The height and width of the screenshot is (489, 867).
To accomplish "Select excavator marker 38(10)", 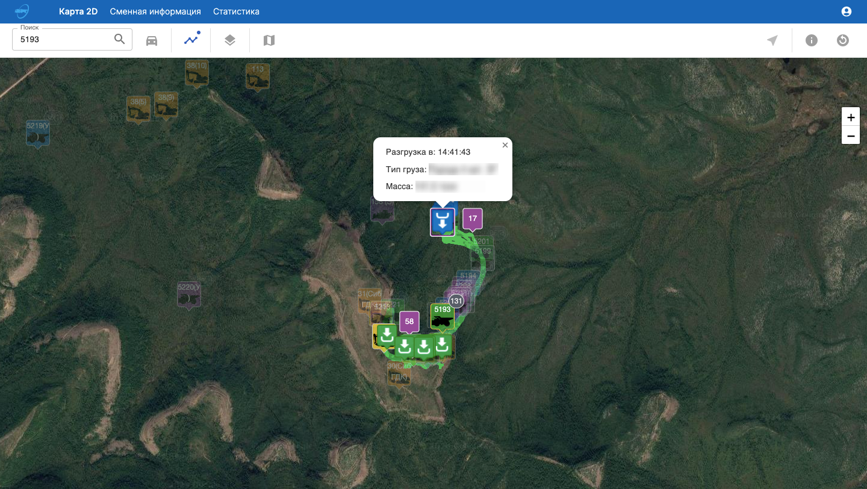I will coord(197,73).
